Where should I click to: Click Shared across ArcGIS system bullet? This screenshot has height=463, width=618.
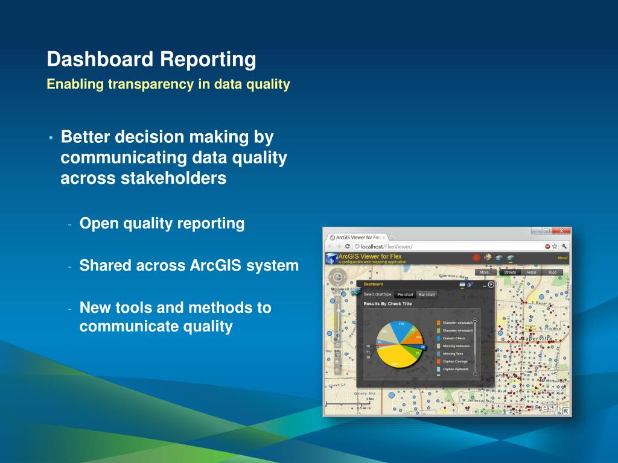pyautogui.click(x=189, y=265)
